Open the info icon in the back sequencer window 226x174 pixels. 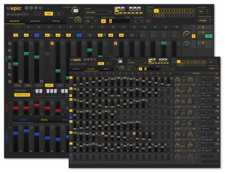[31, 8]
